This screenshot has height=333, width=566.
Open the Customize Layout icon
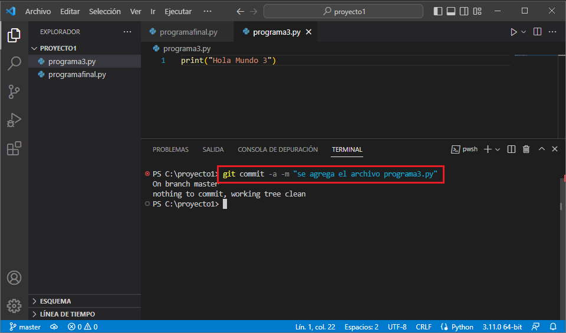click(477, 11)
